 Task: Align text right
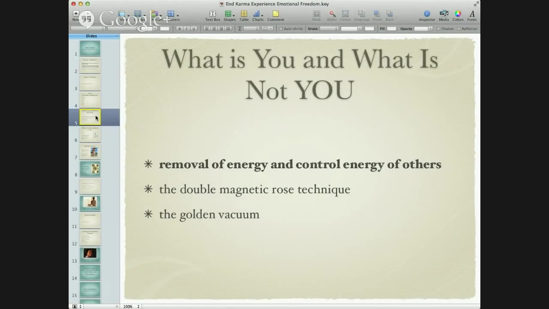221,29
